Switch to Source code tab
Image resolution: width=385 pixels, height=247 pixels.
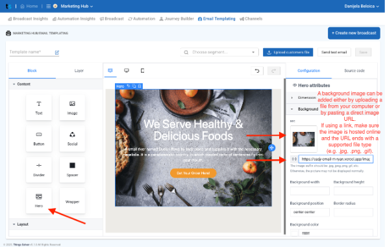click(354, 71)
